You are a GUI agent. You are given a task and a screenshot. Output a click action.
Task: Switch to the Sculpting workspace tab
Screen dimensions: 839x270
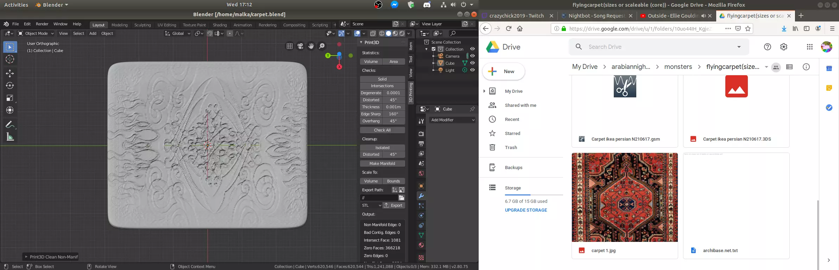[143, 25]
